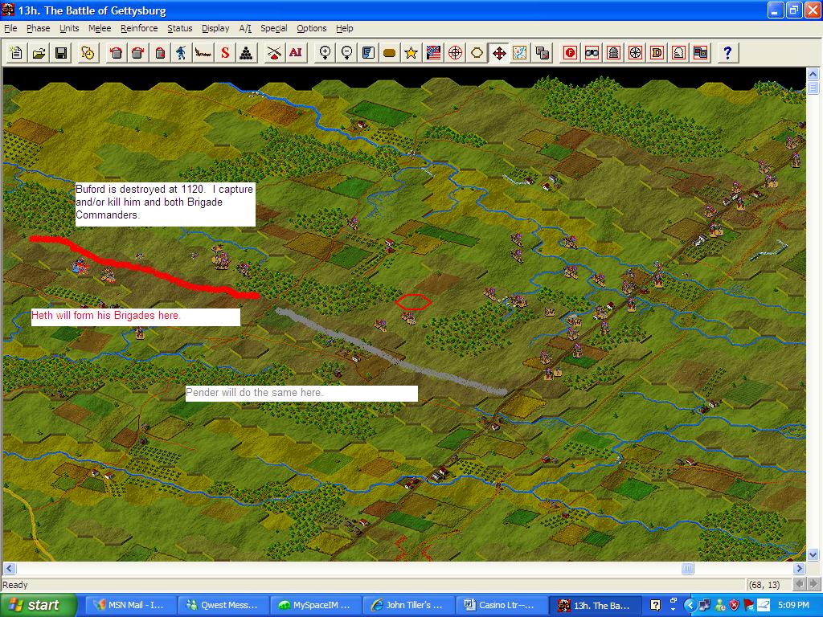Save the game with the floppy disk icon
This screenshot has width=823, height=617.
61,53
